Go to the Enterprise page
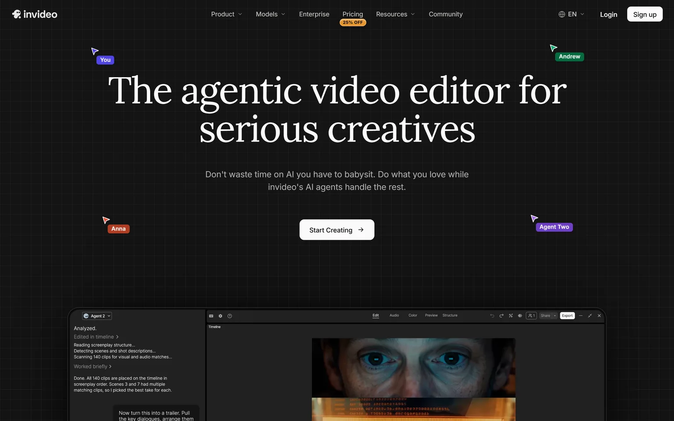The image size is (674, 421). tap(314, 14)
